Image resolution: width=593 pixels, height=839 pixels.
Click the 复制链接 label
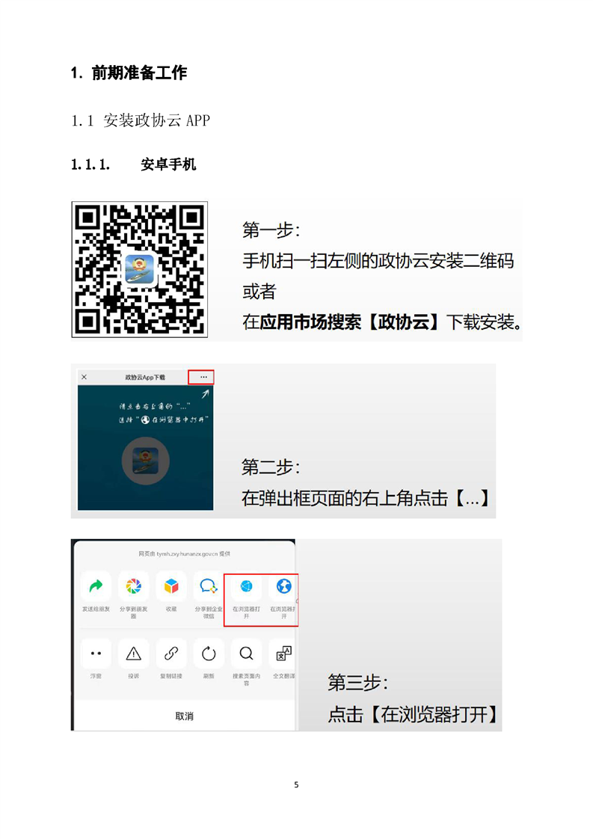(171, 676)
